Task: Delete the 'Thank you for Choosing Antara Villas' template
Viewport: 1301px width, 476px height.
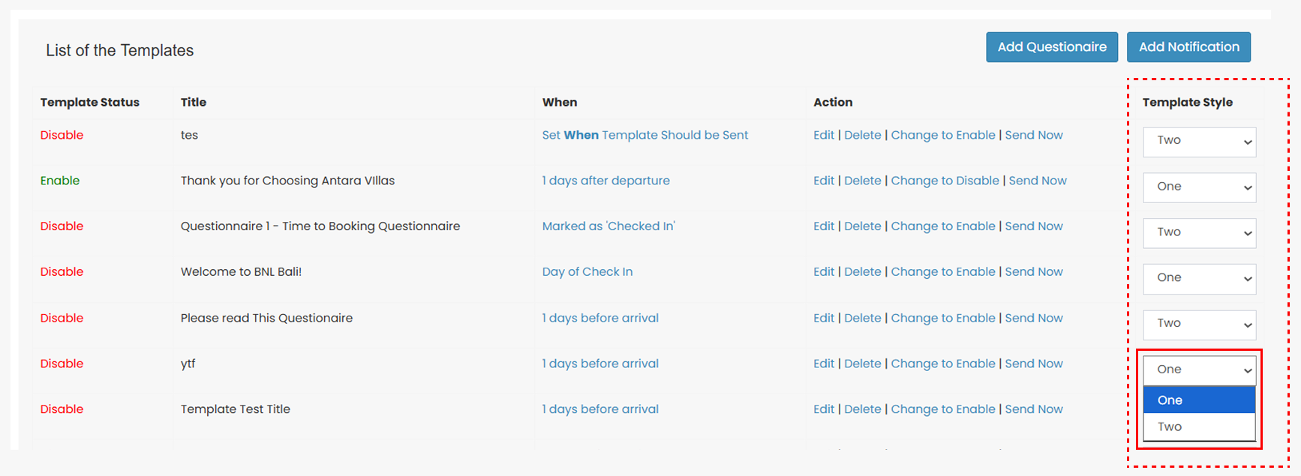Action: pyautogui.click(x=862, y=181)
